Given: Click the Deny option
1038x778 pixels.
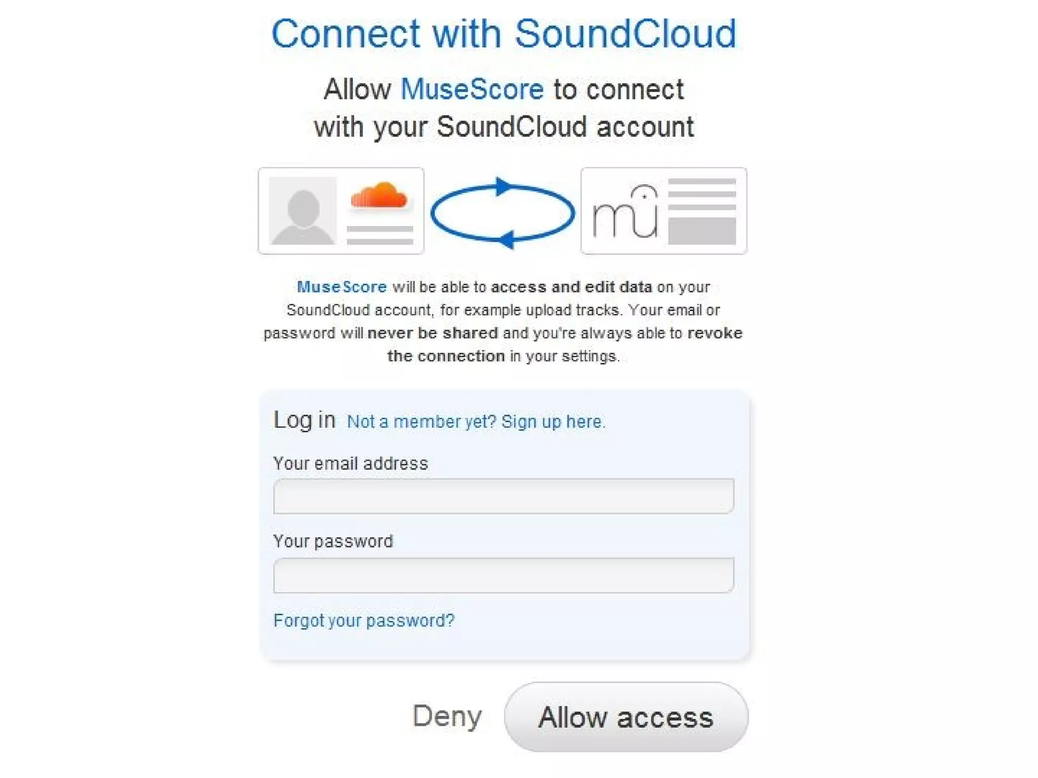Looking at the screenshot, I should [x=447, y=716].
